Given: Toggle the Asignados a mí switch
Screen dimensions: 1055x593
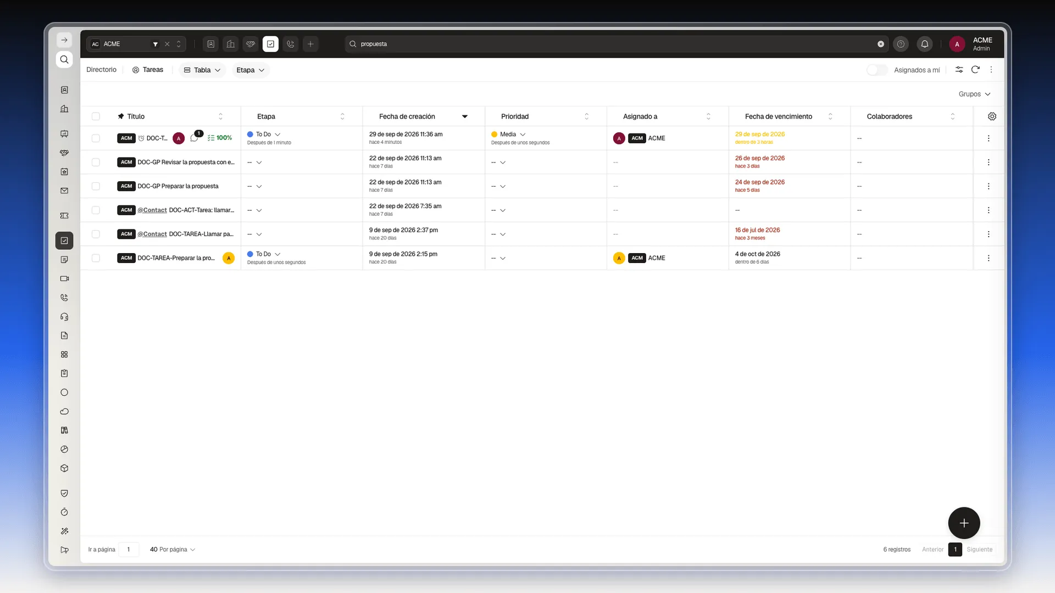Looking at the screenshot, I should (877, 70).
